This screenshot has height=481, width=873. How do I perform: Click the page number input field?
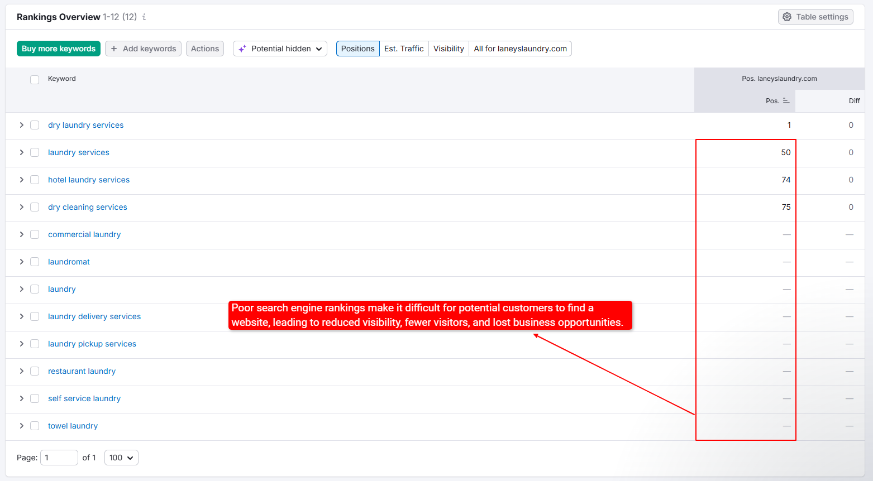click(x=59, y=458)
